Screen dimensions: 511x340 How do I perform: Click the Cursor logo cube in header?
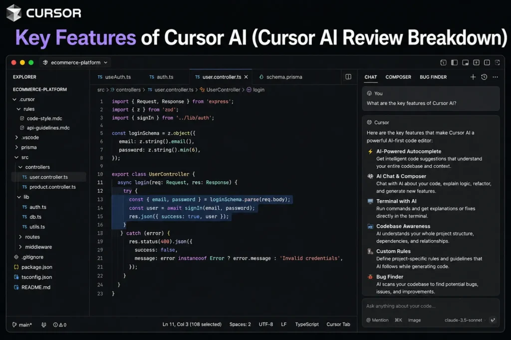click(13, 12)
